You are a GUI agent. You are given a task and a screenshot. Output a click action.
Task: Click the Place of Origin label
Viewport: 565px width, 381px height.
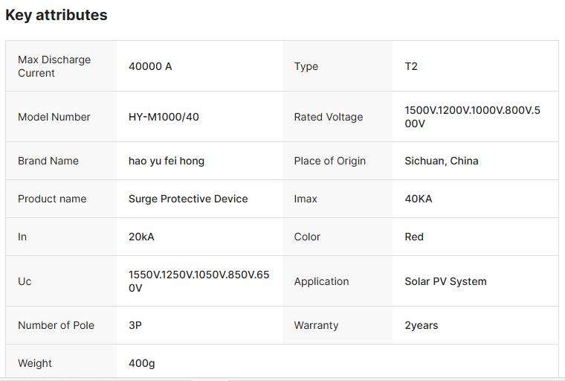click(330, 161)
